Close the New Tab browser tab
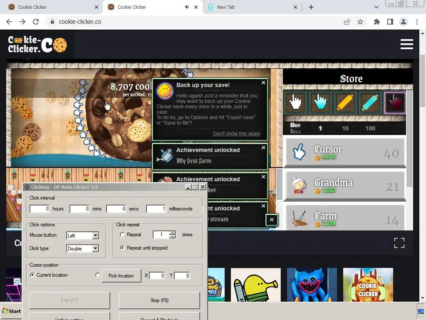The image size is (426, 320). (x=295, y=7)
